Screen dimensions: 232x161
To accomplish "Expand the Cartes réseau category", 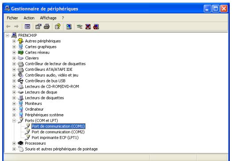I will coord(14,52).
